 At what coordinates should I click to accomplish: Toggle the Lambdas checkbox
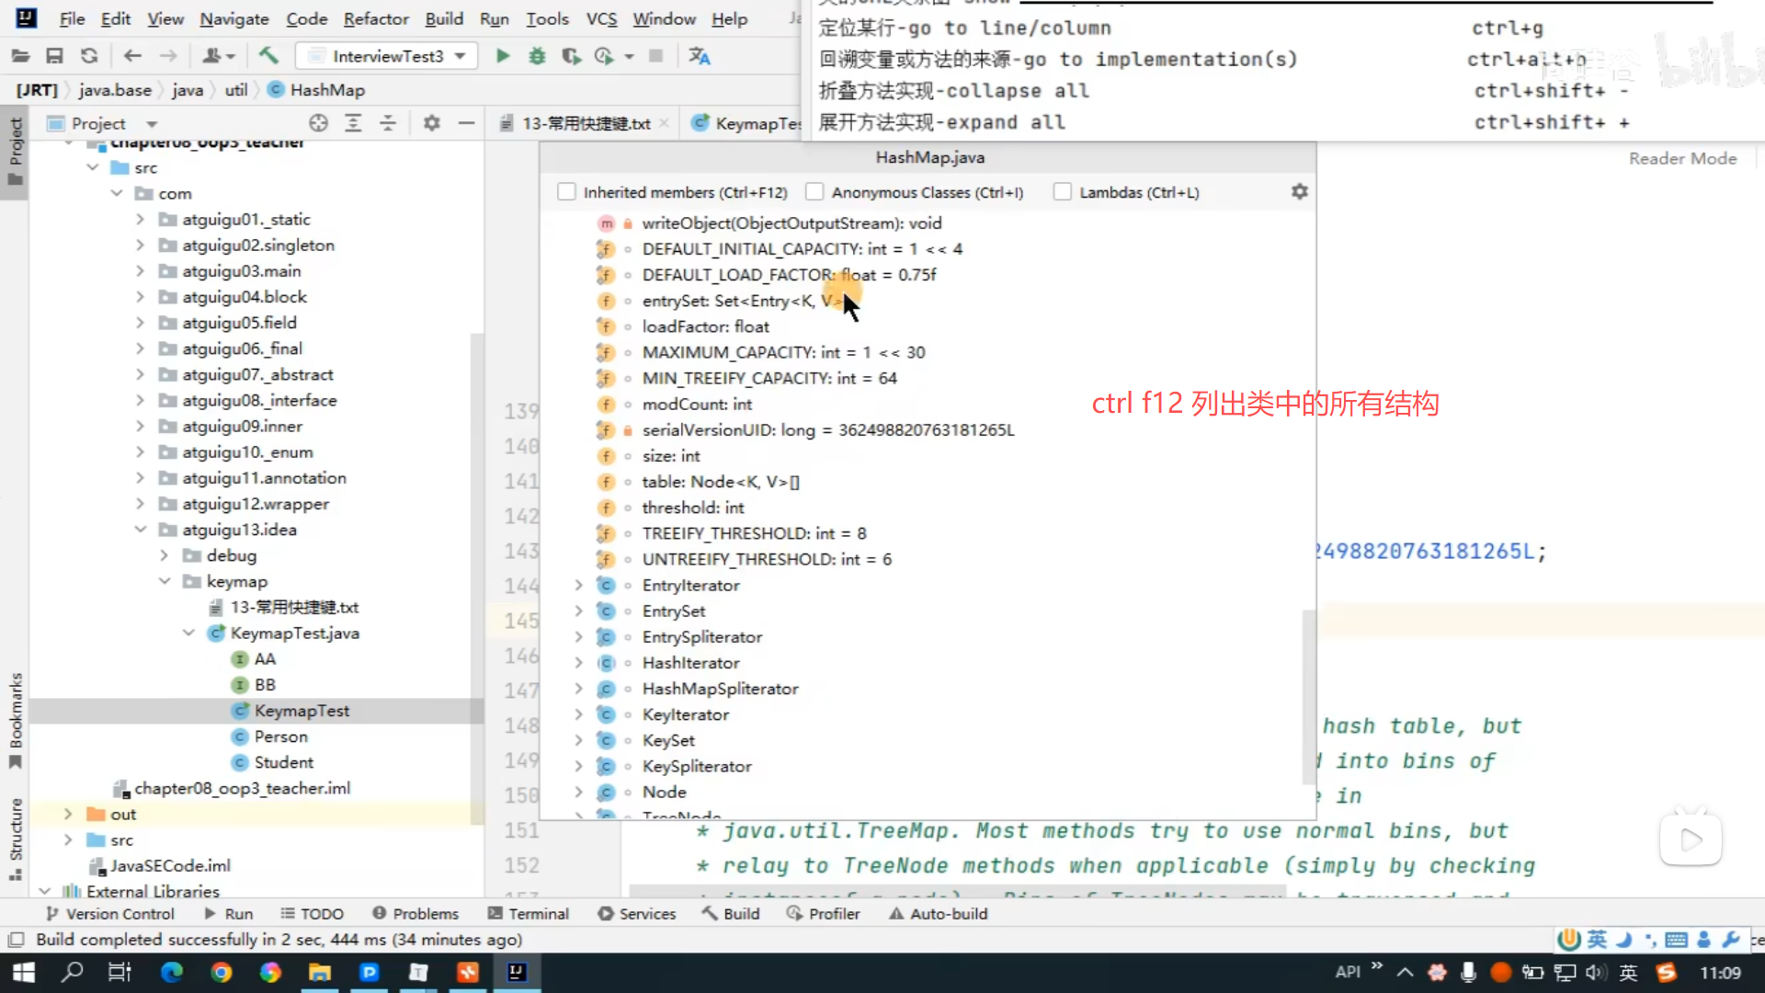pos(1063,192)
